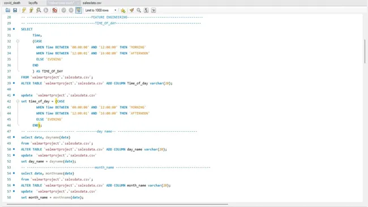Click the horizontal scrollbar at the editor bottom

click(x=117, y=204)
